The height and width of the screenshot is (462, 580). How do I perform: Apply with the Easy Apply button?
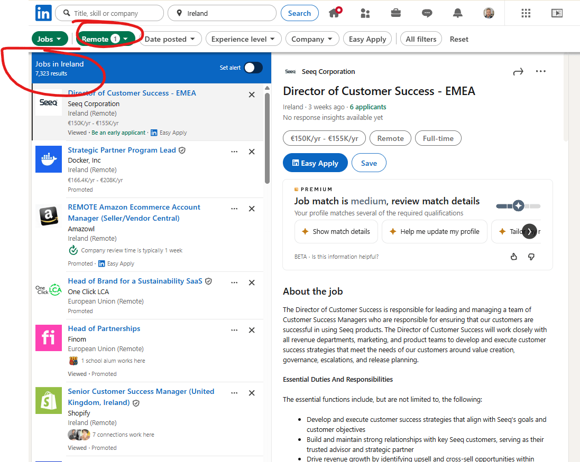[315, 163]
